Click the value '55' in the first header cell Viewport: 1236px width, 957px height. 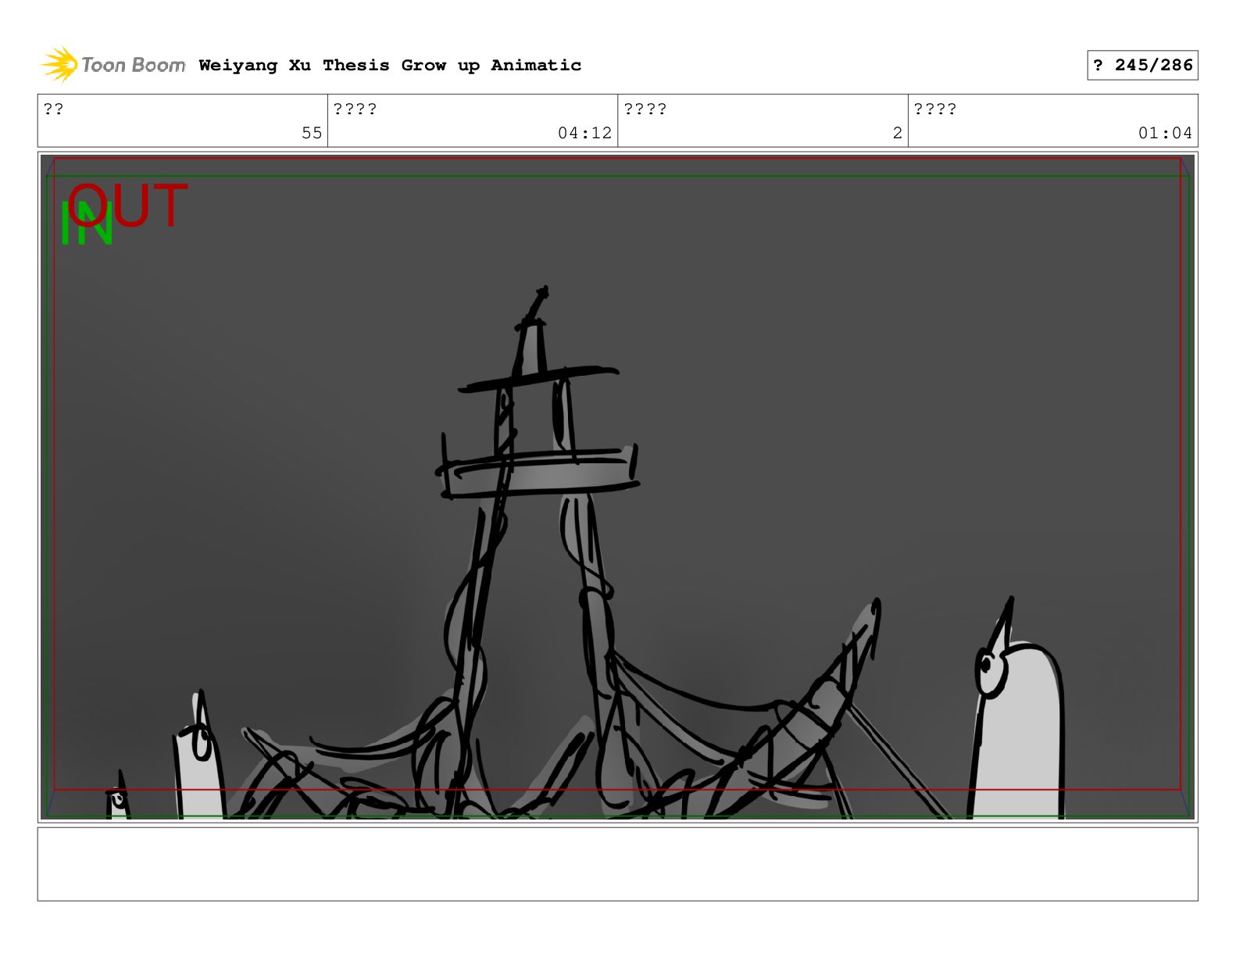tap(312, 133)
